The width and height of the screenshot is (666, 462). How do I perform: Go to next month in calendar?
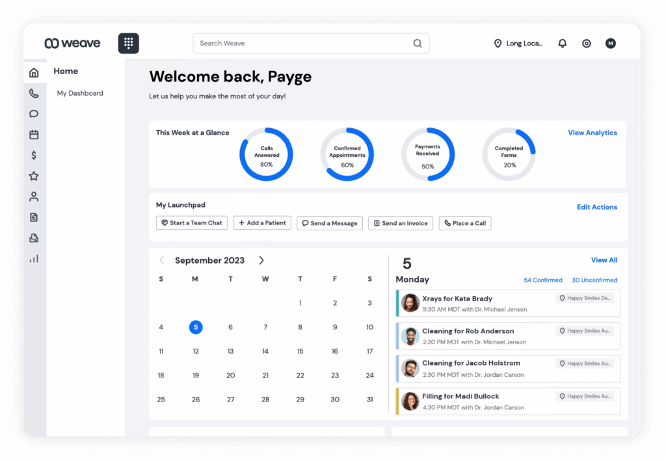(x=261, y=260)
